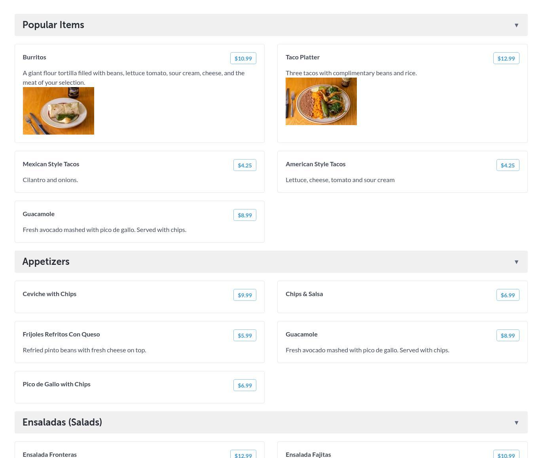Click Frijoles Refritos Con Queso $5.99 price
The height and width of the screenshot is (458, 542).
point(244,335)
